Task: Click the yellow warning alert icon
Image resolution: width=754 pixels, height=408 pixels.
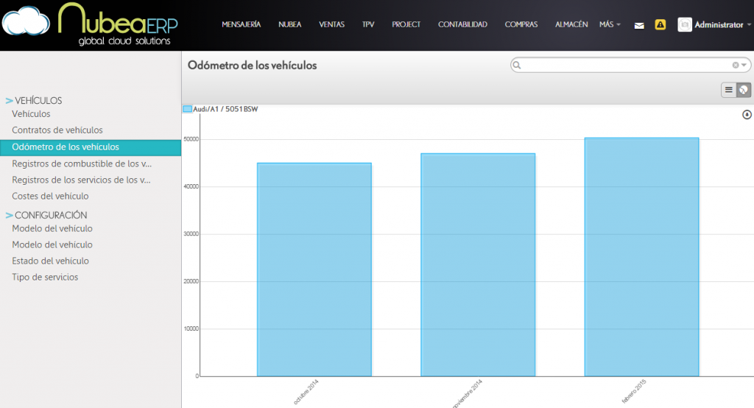Action: click(x=660, y=24)
